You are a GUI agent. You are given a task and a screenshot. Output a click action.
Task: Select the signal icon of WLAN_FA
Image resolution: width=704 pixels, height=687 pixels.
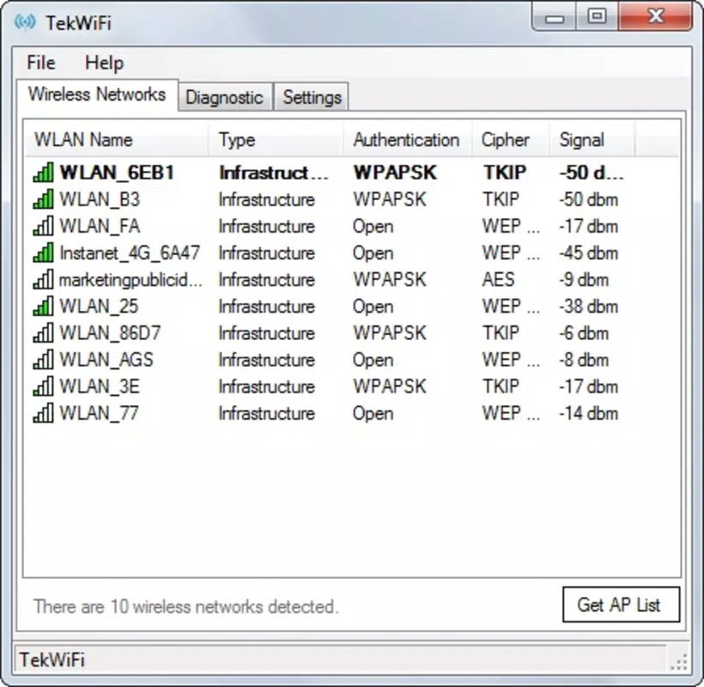[43, 226]
